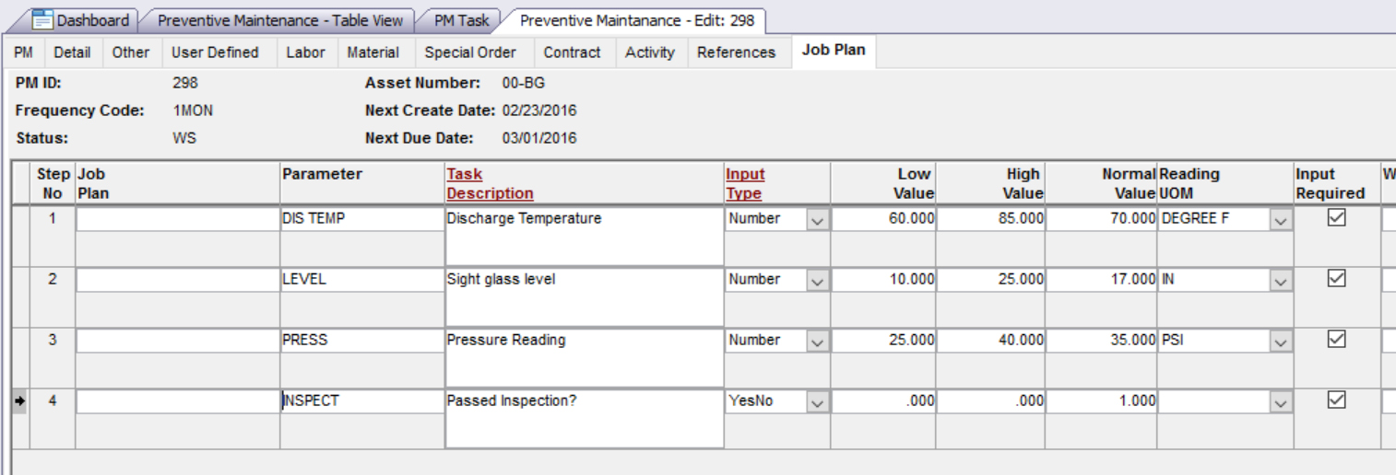Click the Dashboard tab icon

[42, 19]
